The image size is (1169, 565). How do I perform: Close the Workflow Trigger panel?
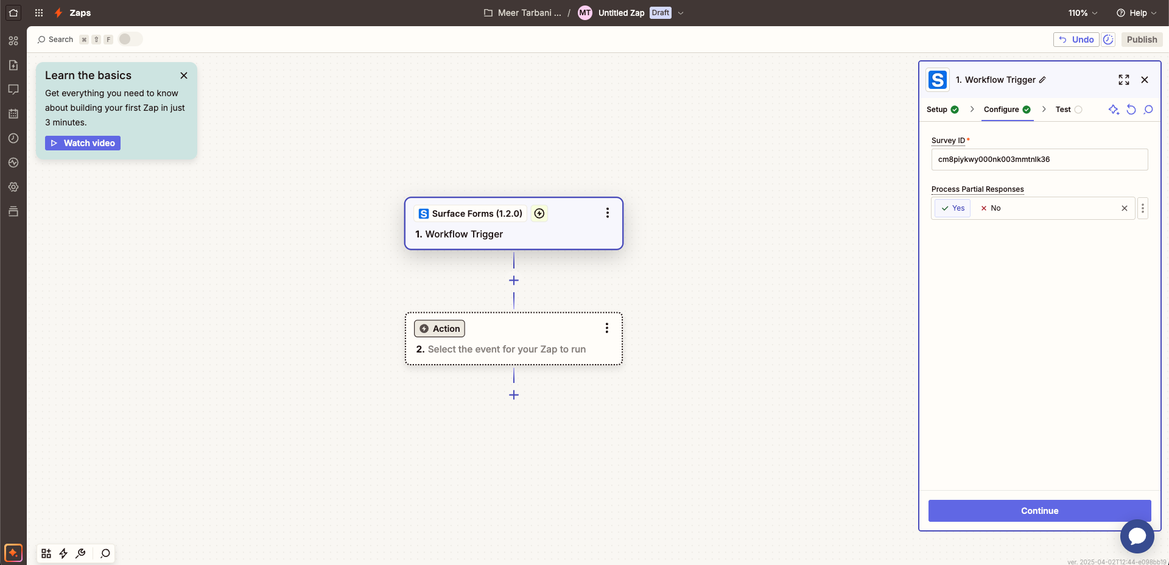tap(1145, 80)
